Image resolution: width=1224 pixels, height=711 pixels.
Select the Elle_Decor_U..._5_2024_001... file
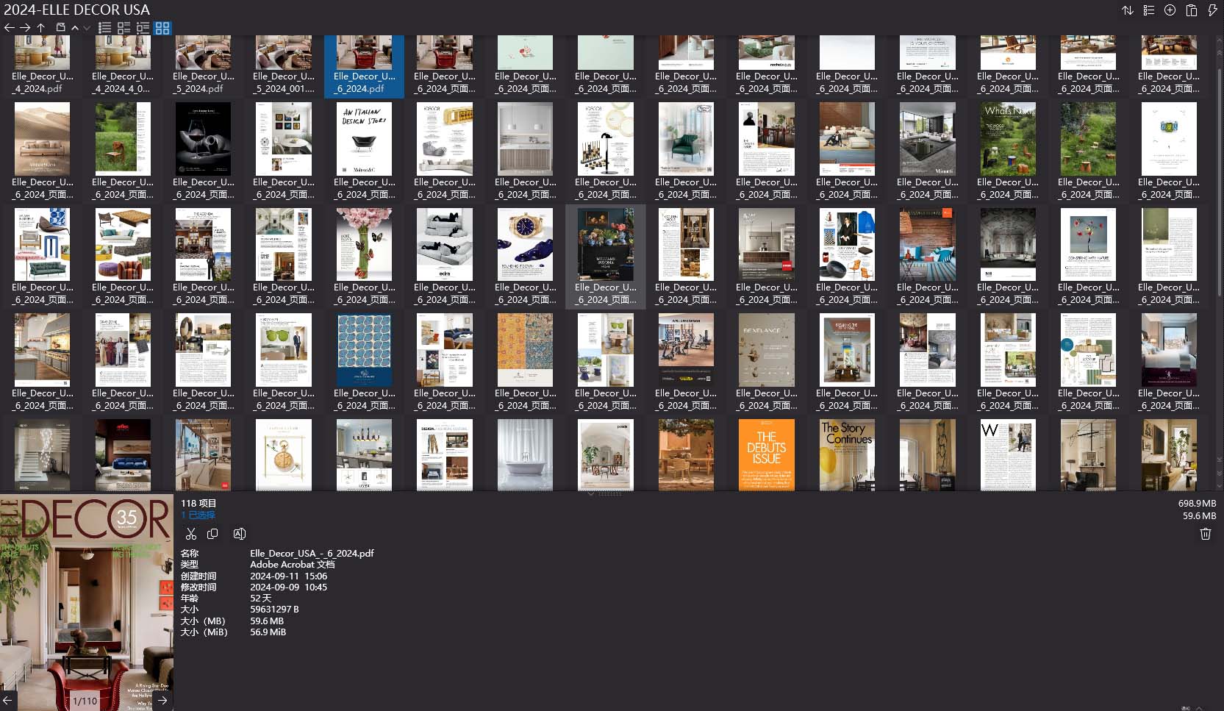point(284,67)
